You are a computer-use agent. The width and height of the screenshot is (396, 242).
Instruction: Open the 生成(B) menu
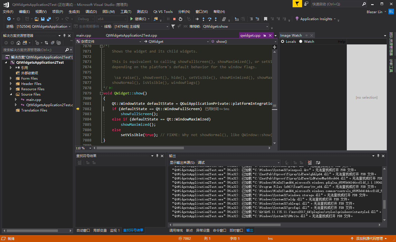tap(74, 11)
